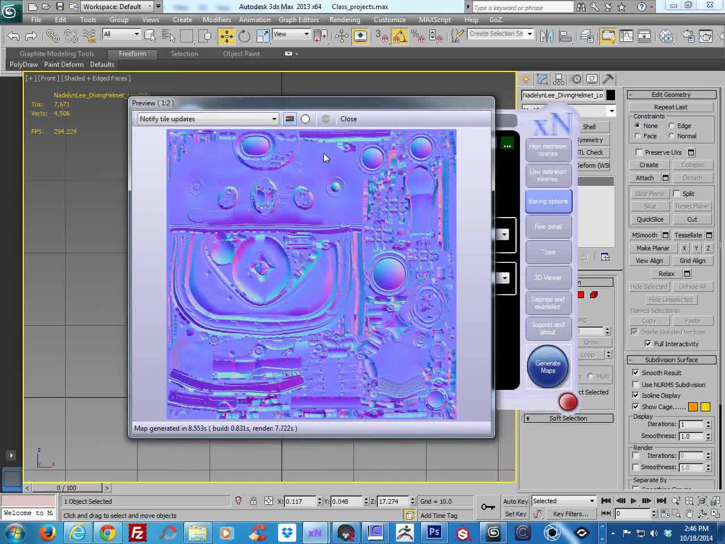Viewport: 725px width, 544px height.
Task: Tick the Split checkbox
Action: [x=676, y=194]
